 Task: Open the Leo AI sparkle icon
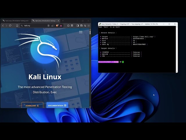click(85, 26)
